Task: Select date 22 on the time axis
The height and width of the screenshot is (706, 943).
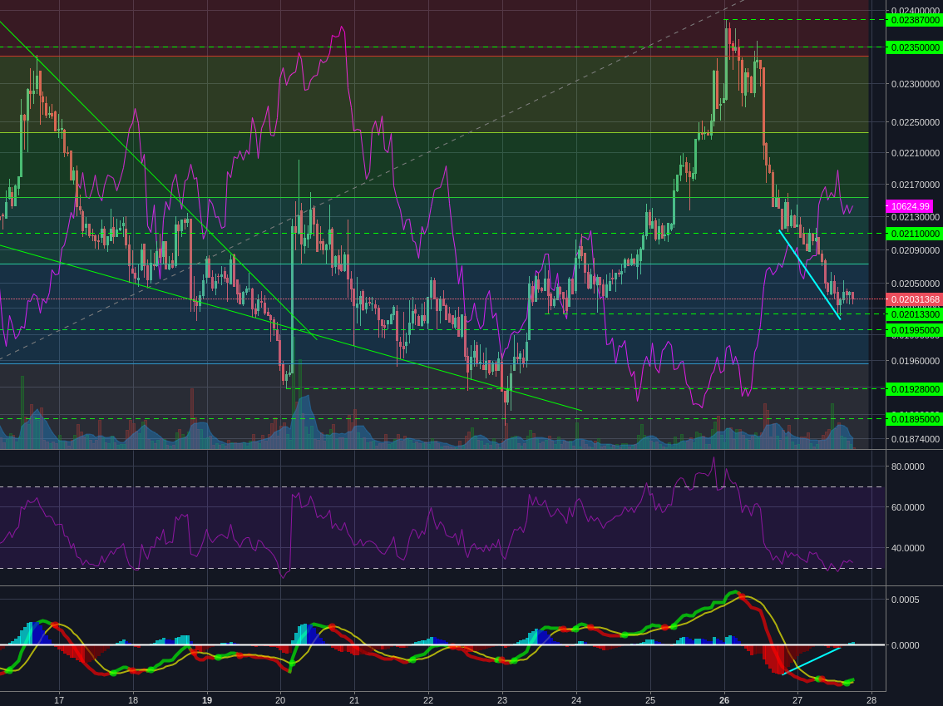Action: tap(428, 700)
